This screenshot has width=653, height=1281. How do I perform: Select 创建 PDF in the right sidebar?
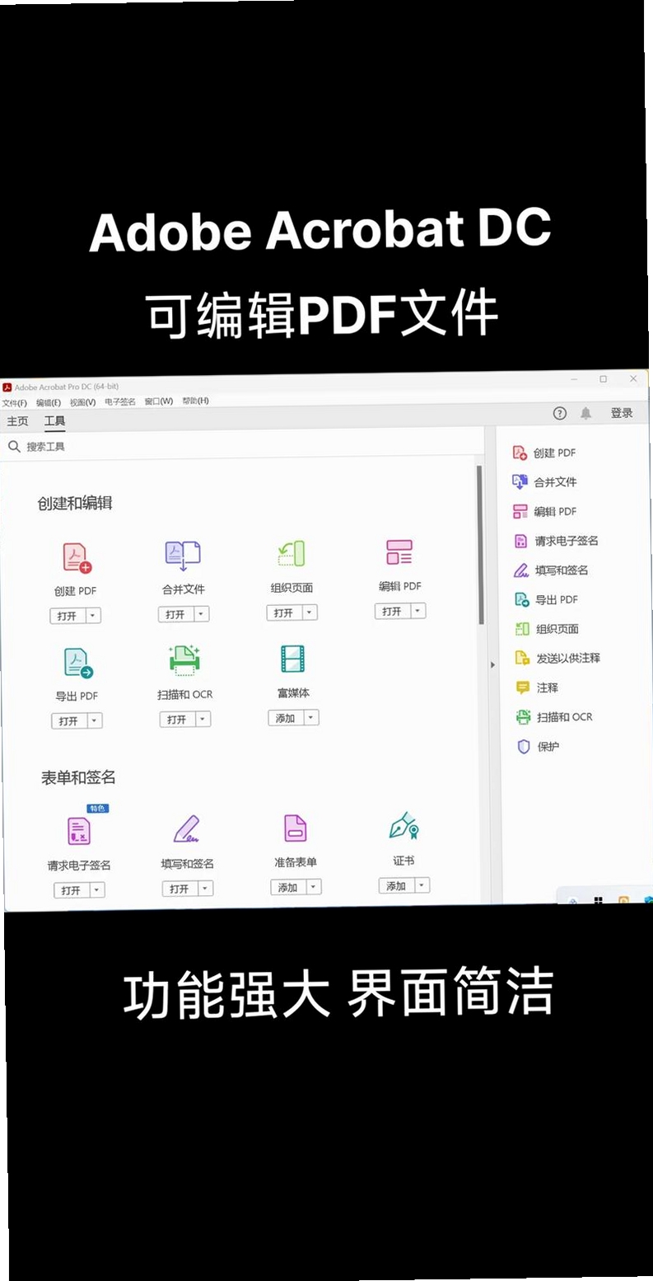544,453
